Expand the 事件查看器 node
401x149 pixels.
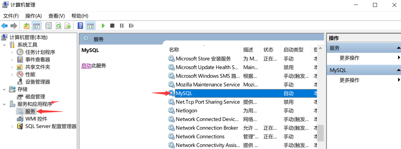point(12,60)
